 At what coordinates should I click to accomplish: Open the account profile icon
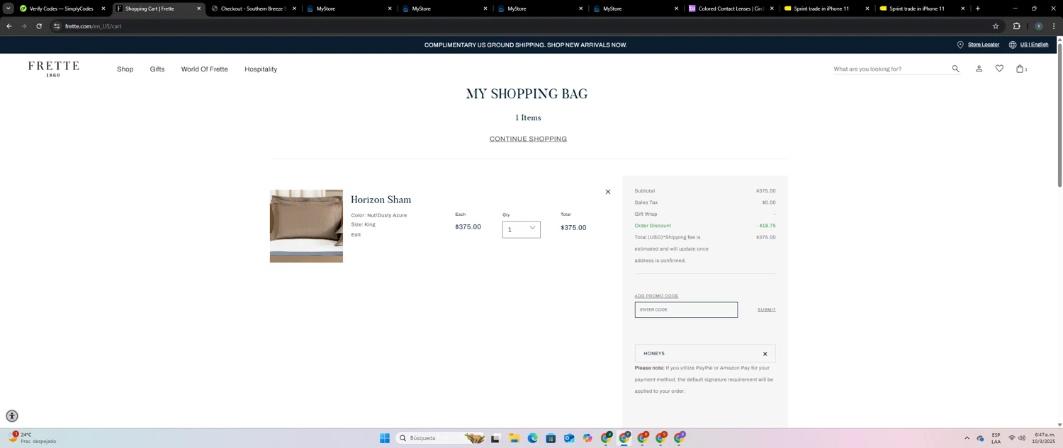coord(979,69)
